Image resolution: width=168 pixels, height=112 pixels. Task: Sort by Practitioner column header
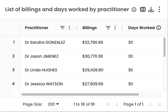(37, 28)
